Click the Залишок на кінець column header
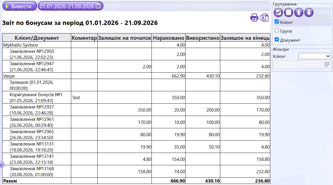The width and height of the screenshot is (333, 185). click(245, 38)
